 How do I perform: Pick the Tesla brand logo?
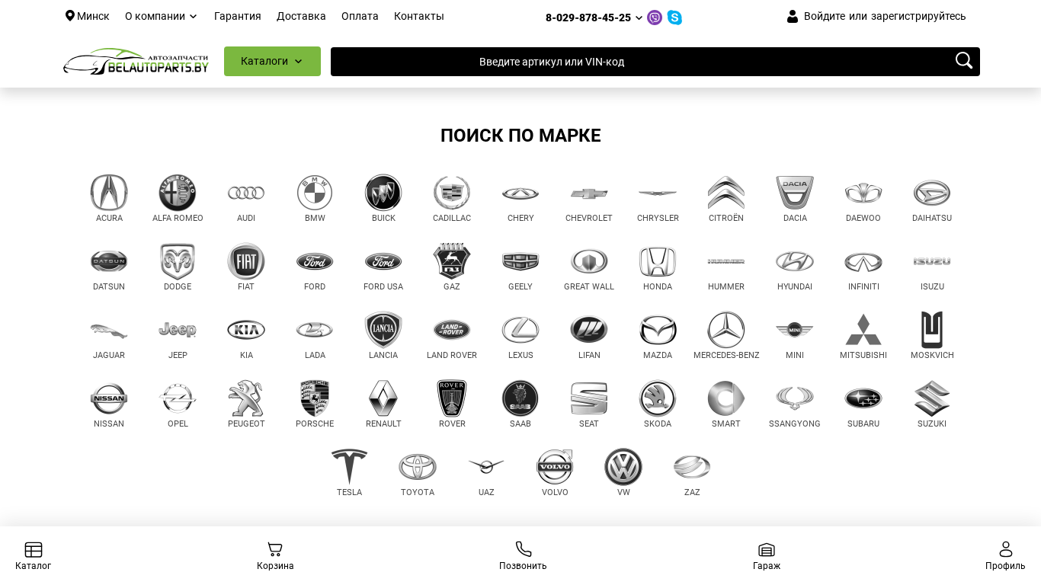click(349, 467)
